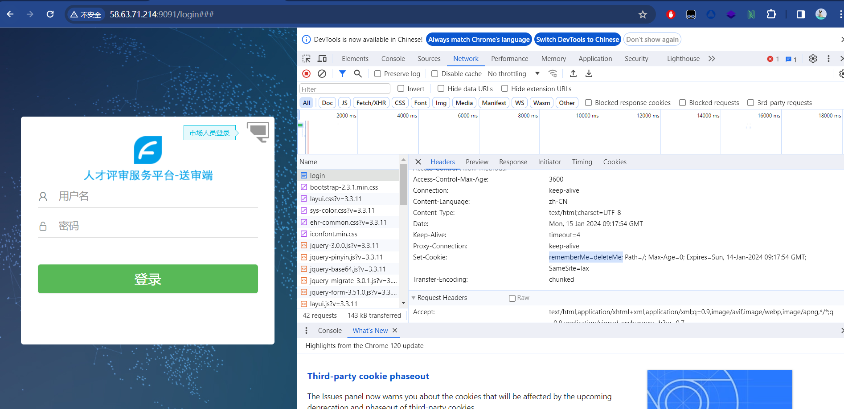Open the Elements panel tab

point(355,59)
